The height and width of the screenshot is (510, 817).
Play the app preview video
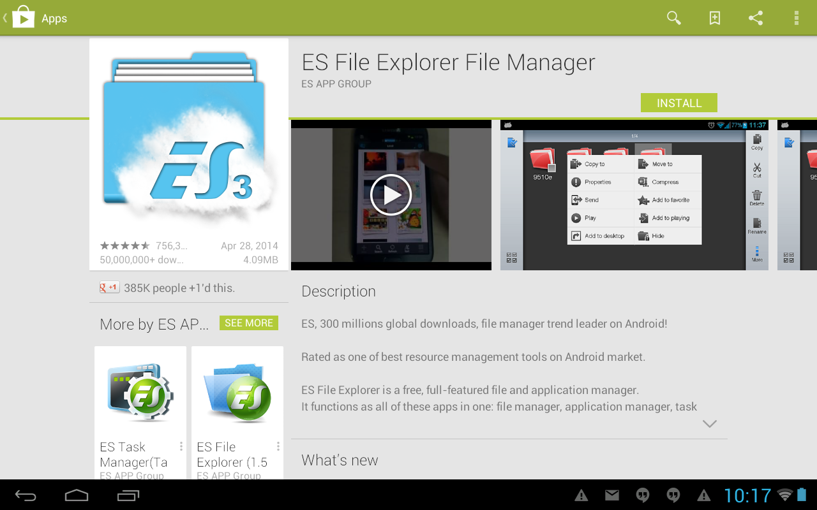pos(391,195)
